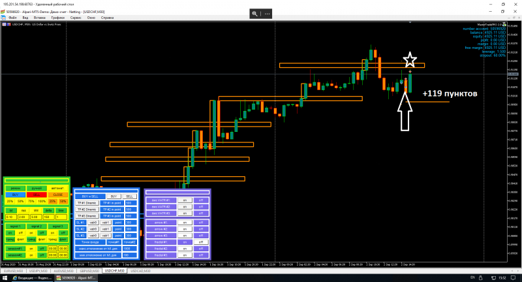This screenshot has width=522, height=282.
Task: Open the Сервис menu
Action: tap(76, 18)
